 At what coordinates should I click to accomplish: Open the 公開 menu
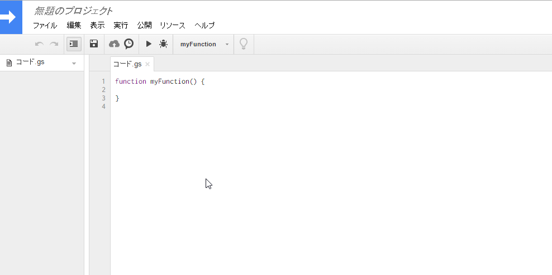144,25
